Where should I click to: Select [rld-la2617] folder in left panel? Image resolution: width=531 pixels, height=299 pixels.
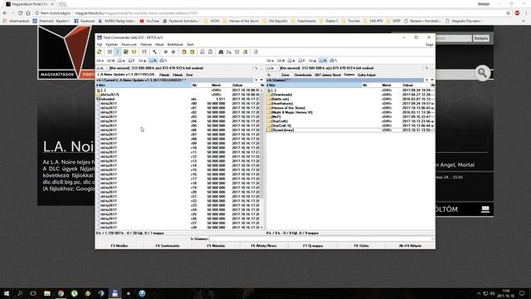click(110, 95)
